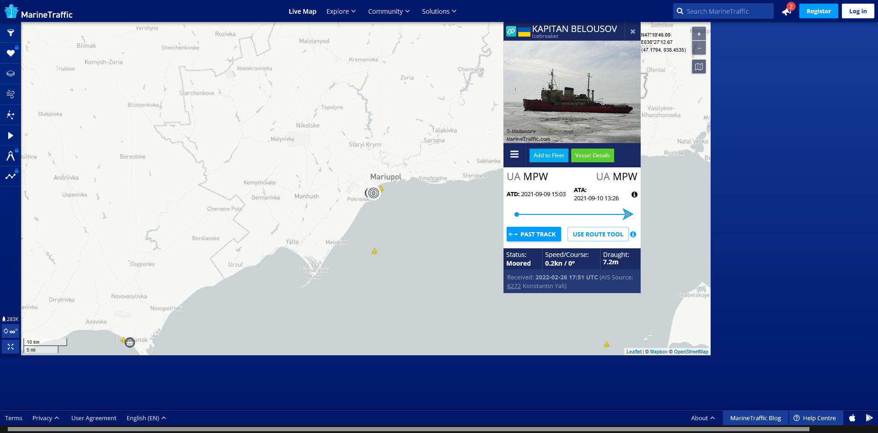Viewport: 878px width, 433px height.
Task: Zoom out the map with minus button
Action: tap(699, 48)
